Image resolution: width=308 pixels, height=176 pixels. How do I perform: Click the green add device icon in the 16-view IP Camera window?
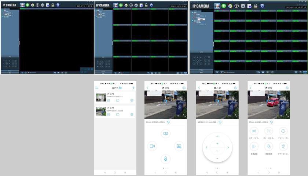pyautogui.click(x=121, y=5)
